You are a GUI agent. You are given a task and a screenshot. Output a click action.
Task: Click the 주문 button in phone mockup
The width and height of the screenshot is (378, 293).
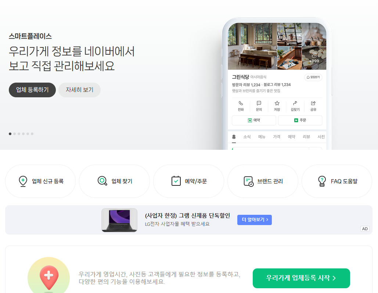[300, 120]
